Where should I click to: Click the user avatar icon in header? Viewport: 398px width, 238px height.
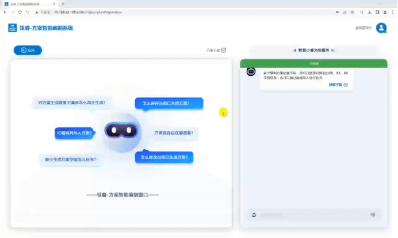[381, 28]
